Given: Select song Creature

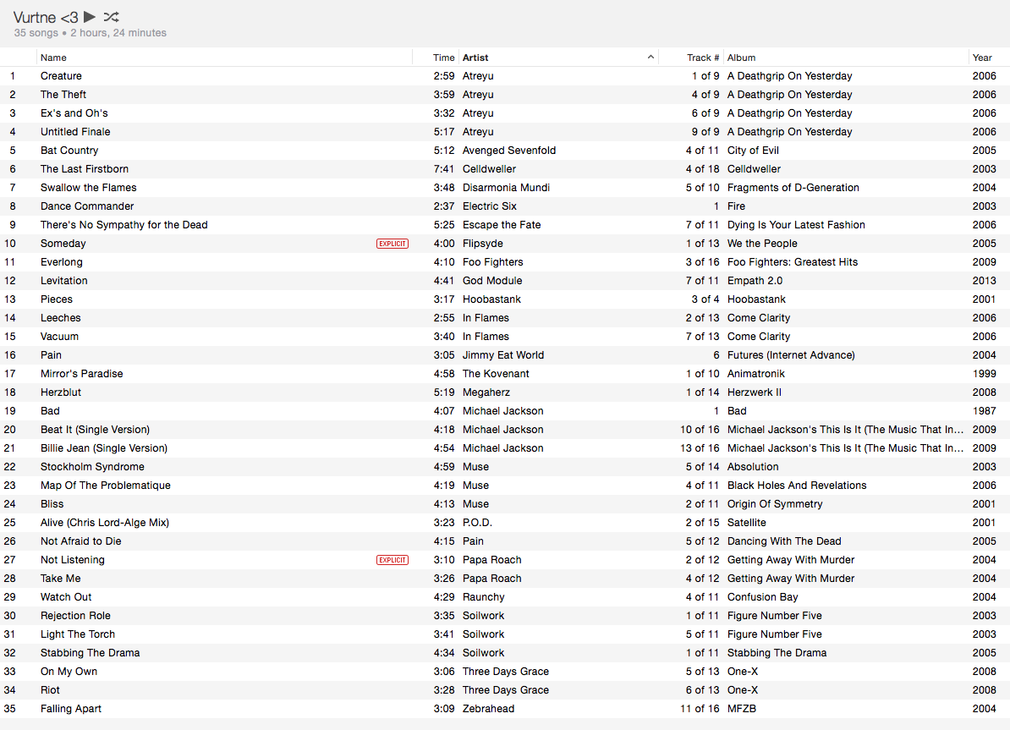Looking at the screenshot, I should click(x=61, y=76).
